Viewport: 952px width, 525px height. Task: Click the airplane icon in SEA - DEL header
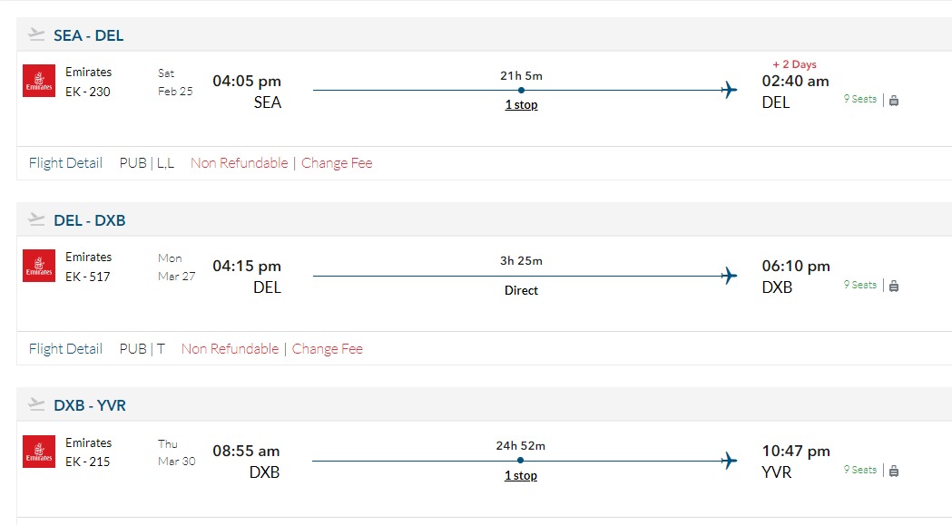point(36,35)
